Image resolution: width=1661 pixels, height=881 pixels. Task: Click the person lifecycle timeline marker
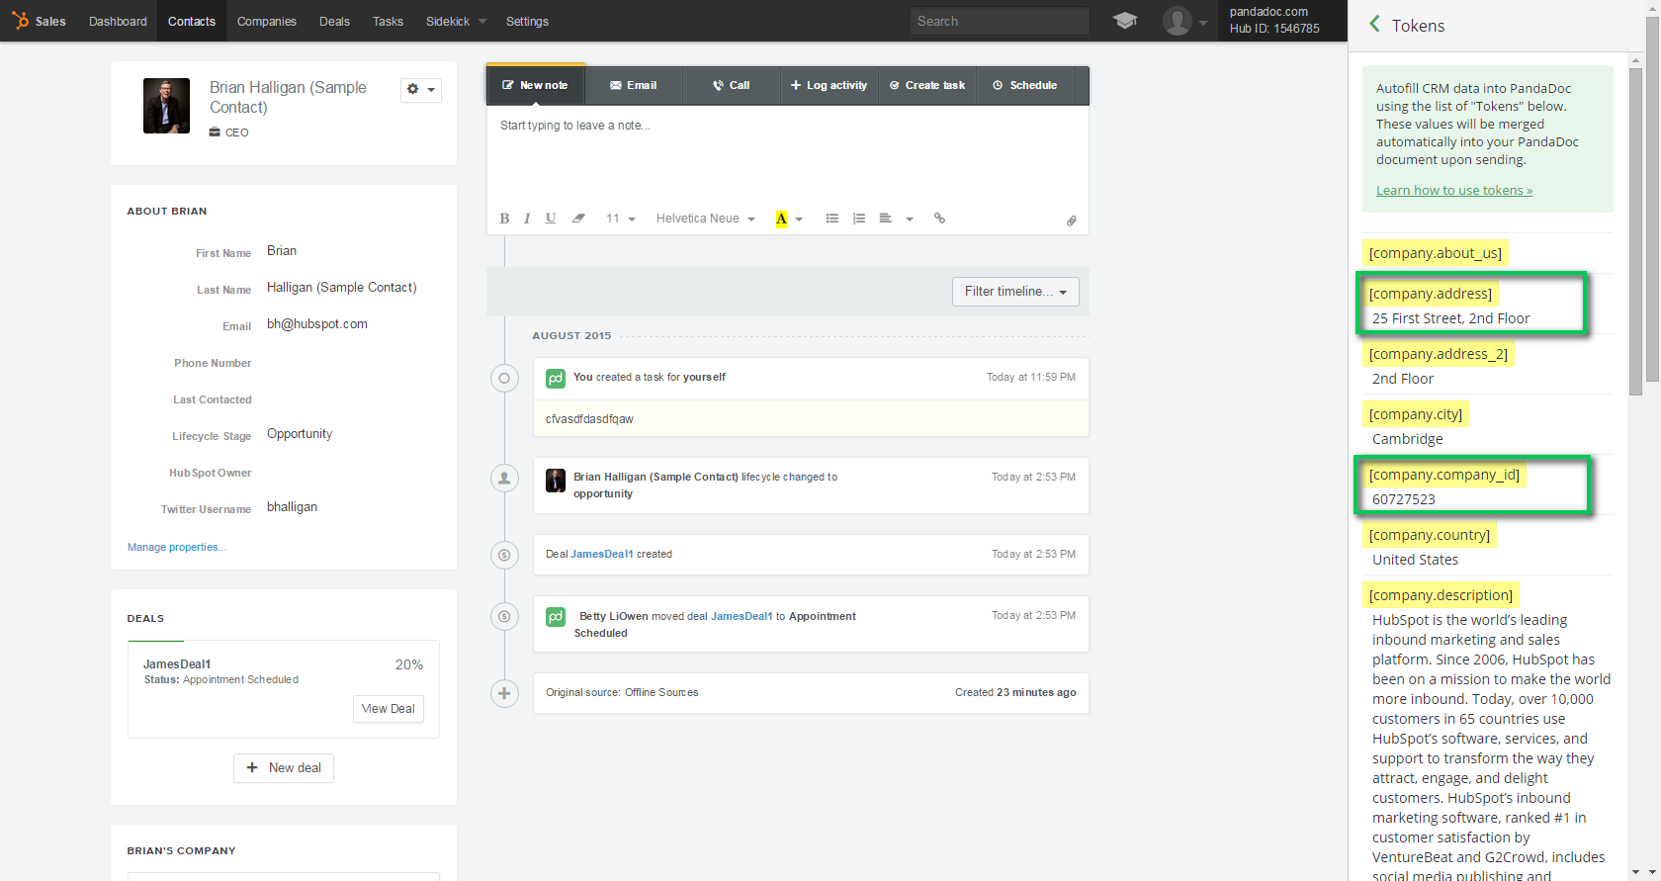[504, 478]
